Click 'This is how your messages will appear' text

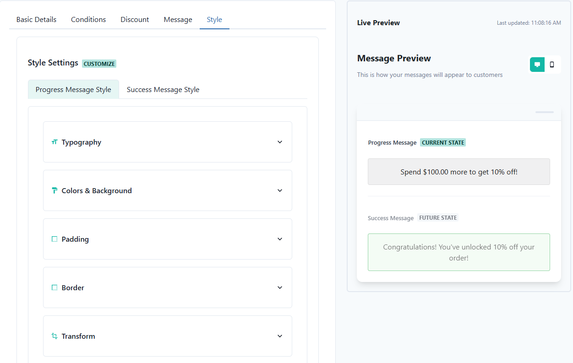click(x=430, y=75)
